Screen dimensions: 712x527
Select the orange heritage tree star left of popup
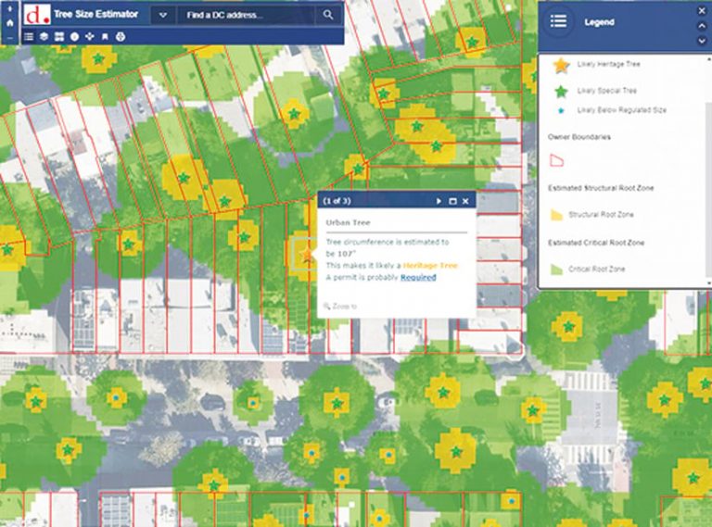pyautogui.click(x=308, y=255)
